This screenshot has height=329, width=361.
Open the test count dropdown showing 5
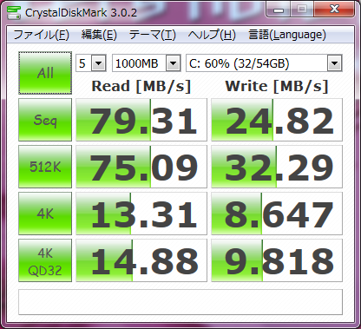click(91, 63)
